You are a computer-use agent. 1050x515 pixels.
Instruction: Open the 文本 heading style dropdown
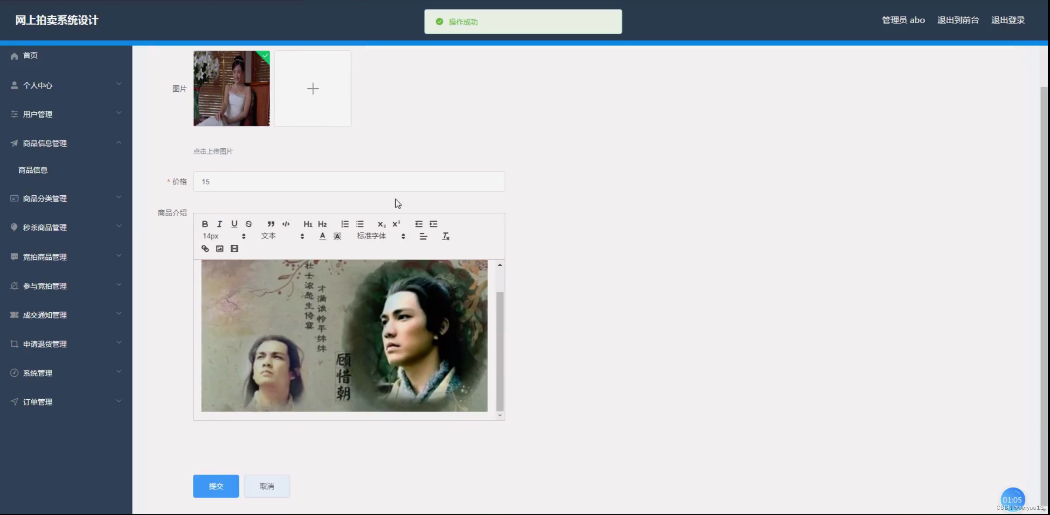[x=282, y=236]
